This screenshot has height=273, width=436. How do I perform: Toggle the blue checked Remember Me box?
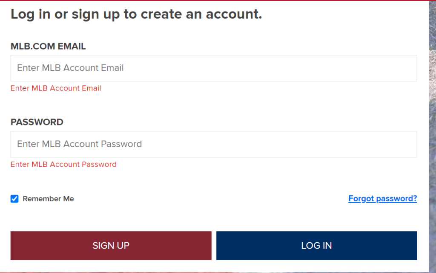click(x=14, y=199)
